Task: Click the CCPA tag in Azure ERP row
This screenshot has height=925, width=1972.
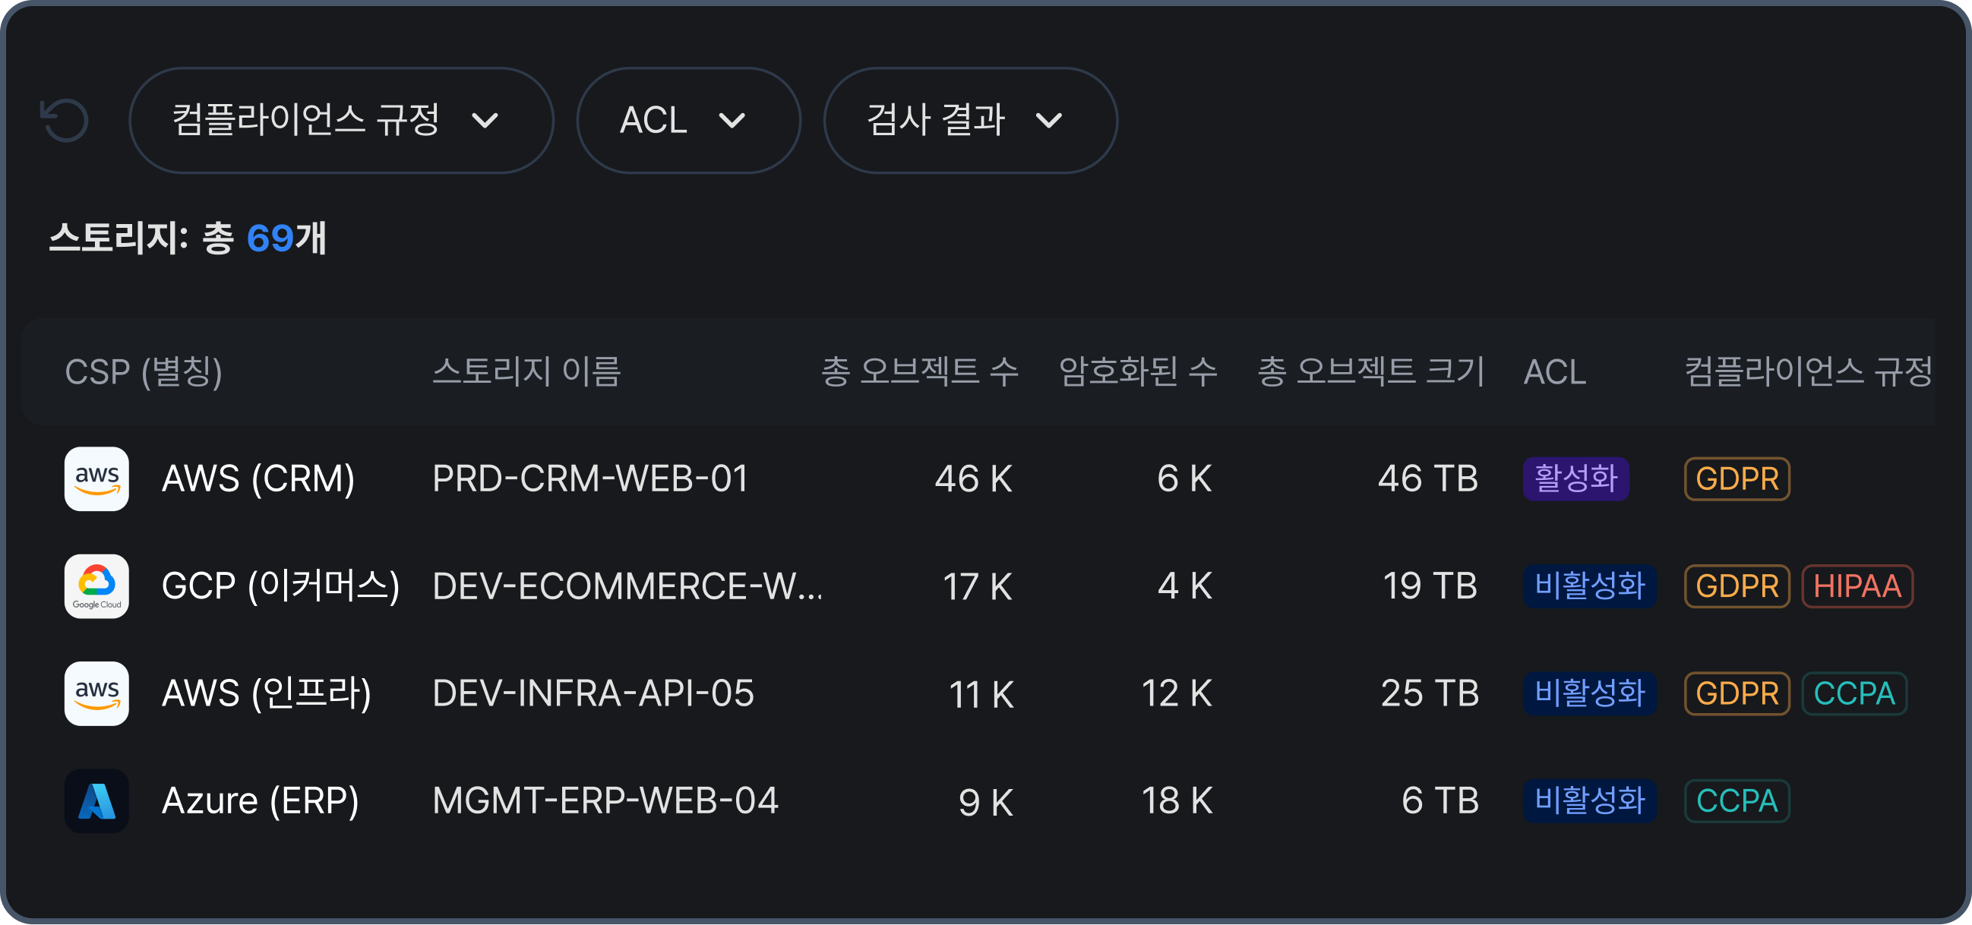Action: 1737,801
